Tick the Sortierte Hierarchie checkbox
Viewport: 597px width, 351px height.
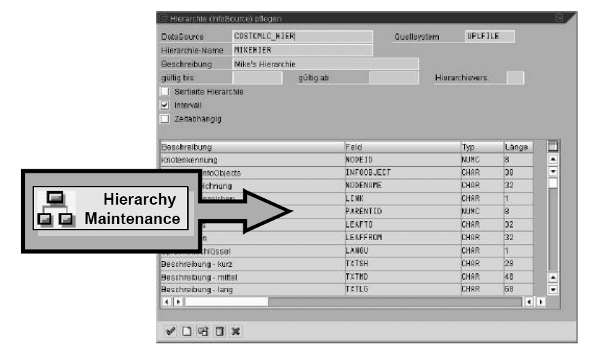click(164, 92)
